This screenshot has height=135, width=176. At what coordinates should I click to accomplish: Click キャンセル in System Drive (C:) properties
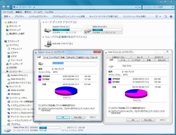pos(78,117)
